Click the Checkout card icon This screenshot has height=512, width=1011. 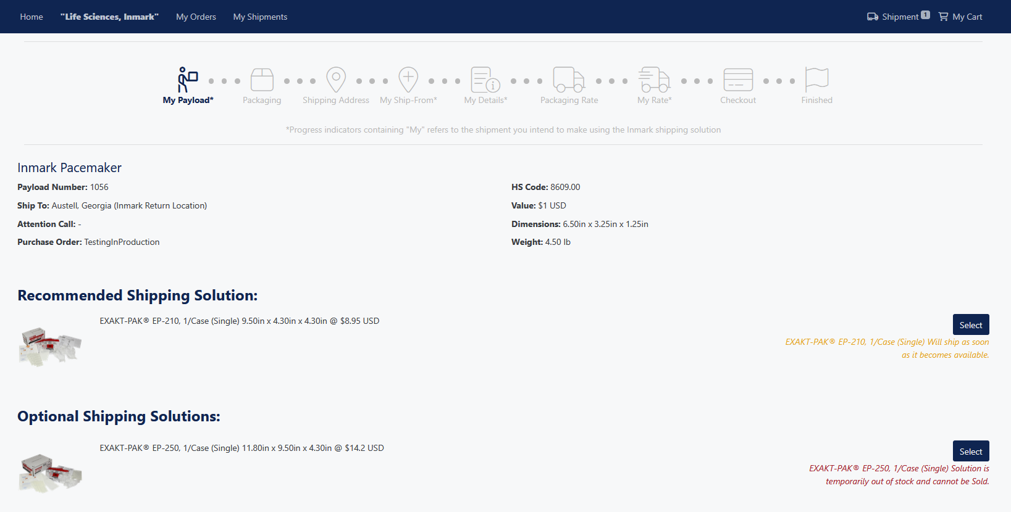(738, 80)
